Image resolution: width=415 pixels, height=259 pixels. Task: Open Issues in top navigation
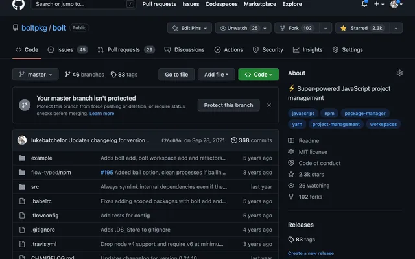coord(191,4)
